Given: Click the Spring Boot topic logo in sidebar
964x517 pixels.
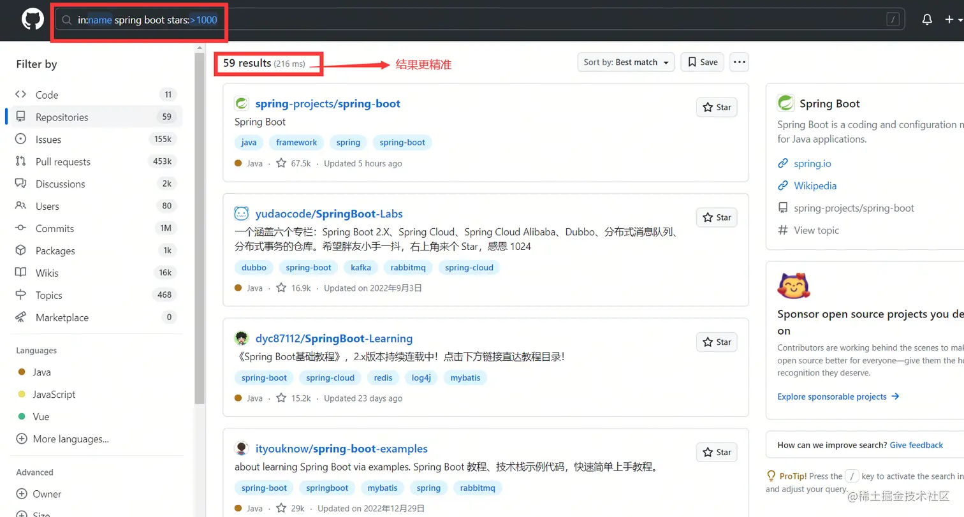Looking at the screenshot, I should pyautogui.click(x=785, y=103).
